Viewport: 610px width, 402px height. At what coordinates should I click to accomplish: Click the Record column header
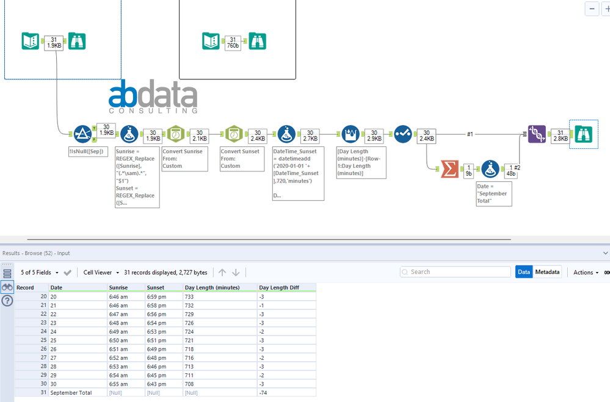point(32,288)
